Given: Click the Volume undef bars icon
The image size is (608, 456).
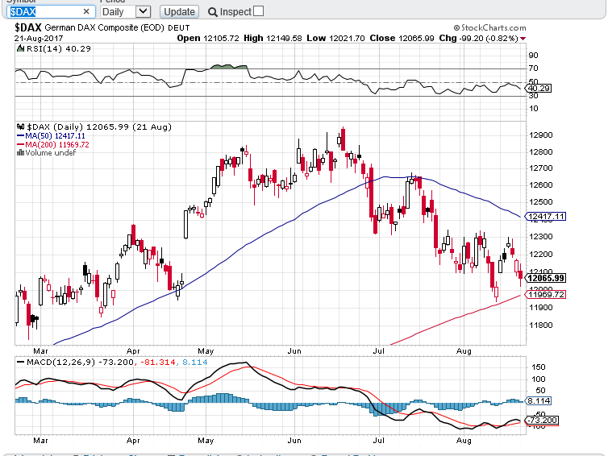Looking at the screenshot, I should coord(20,152).
